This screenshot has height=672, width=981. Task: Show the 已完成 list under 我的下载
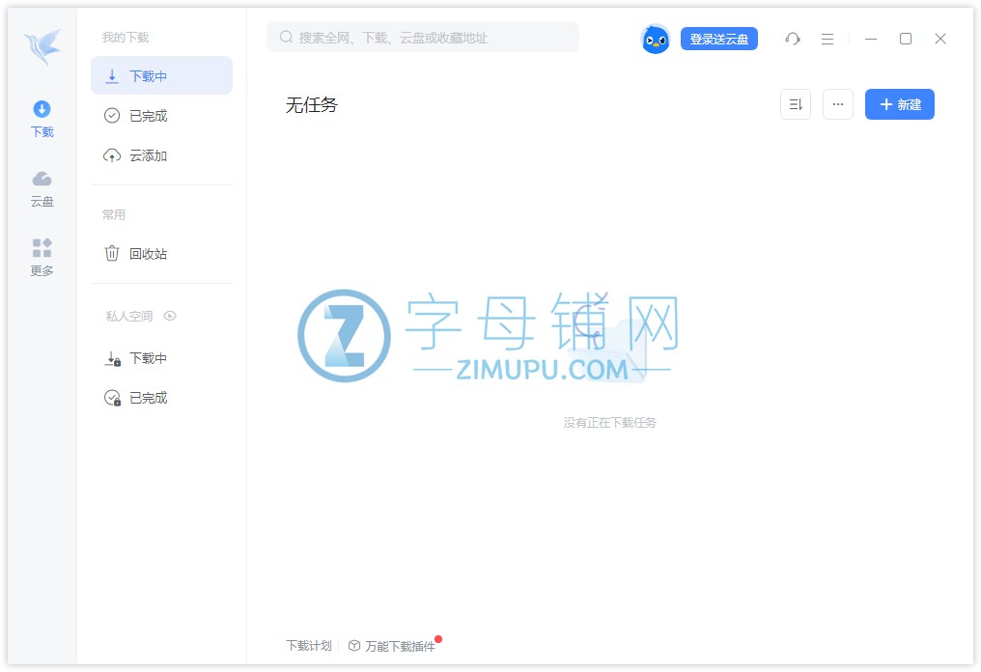161,116
